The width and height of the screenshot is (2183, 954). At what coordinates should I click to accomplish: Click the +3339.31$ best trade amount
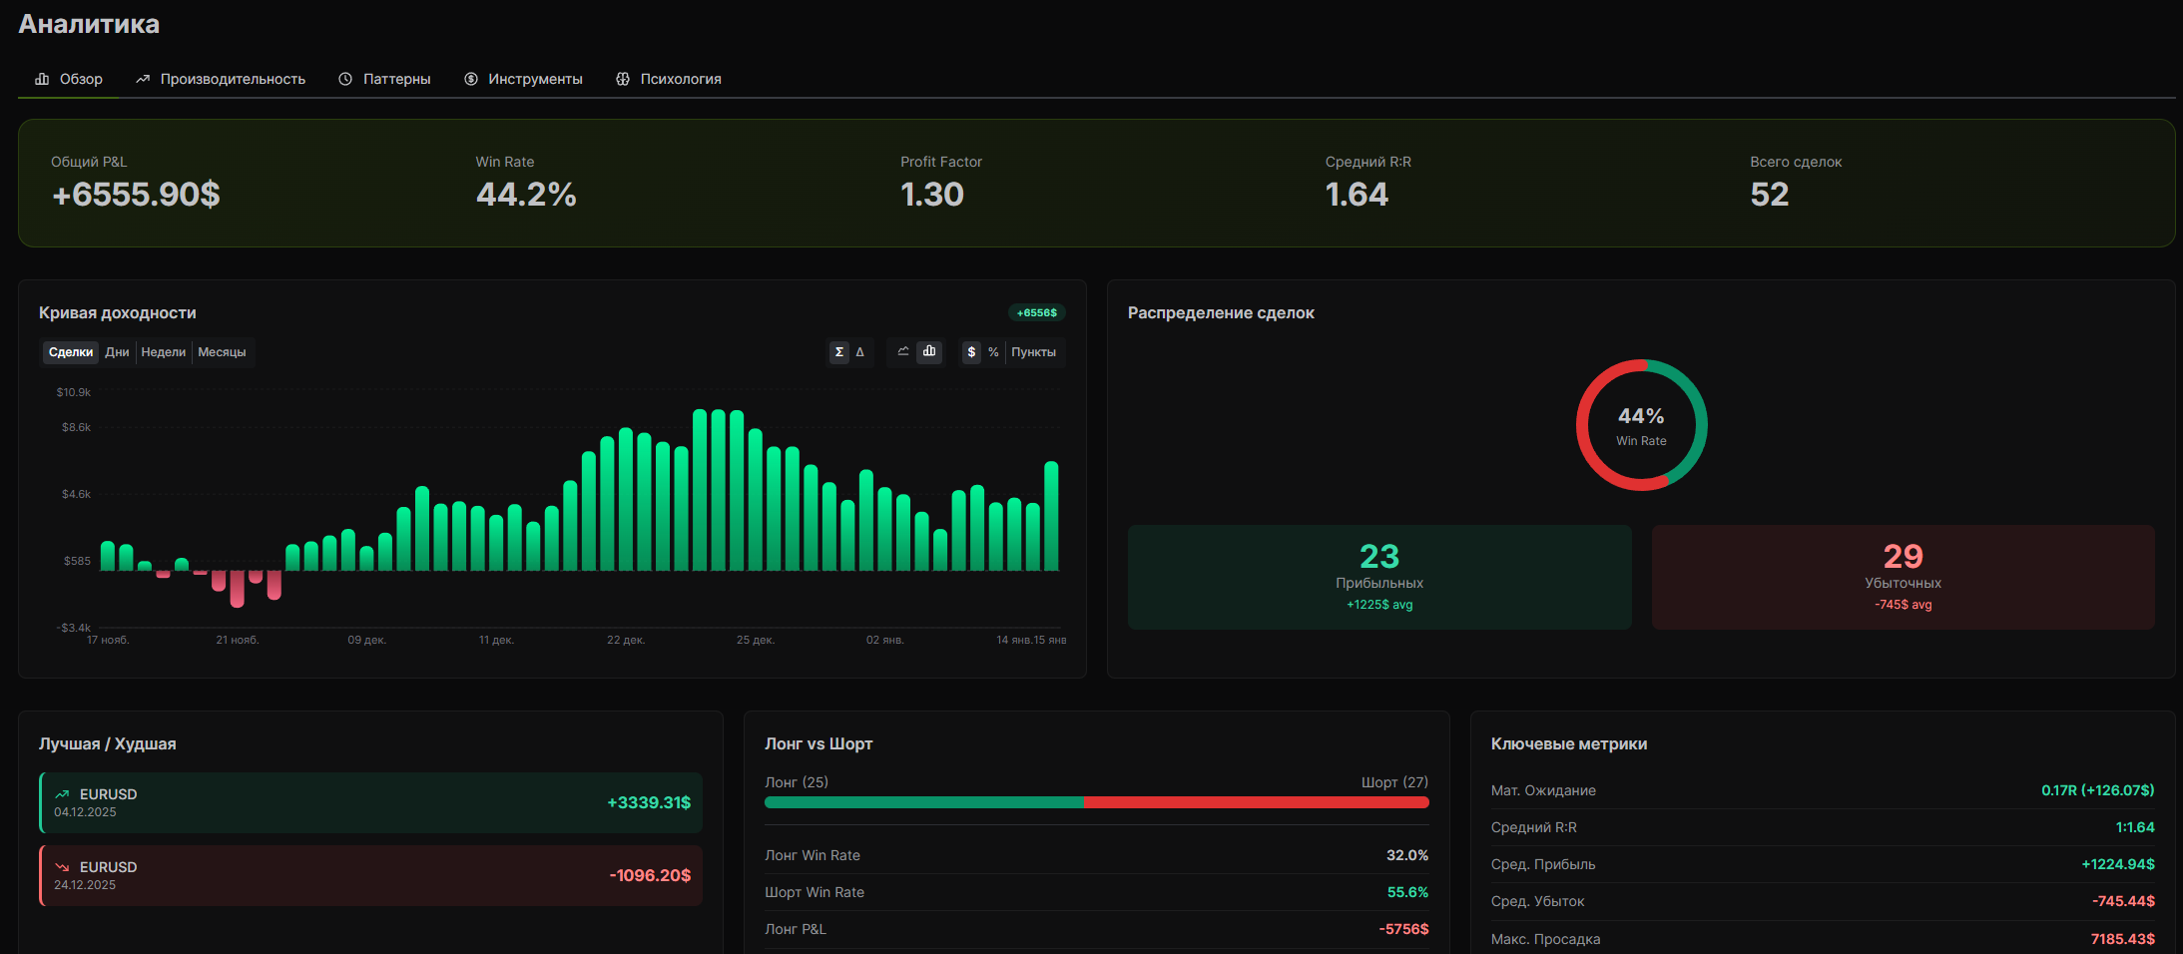649,802
